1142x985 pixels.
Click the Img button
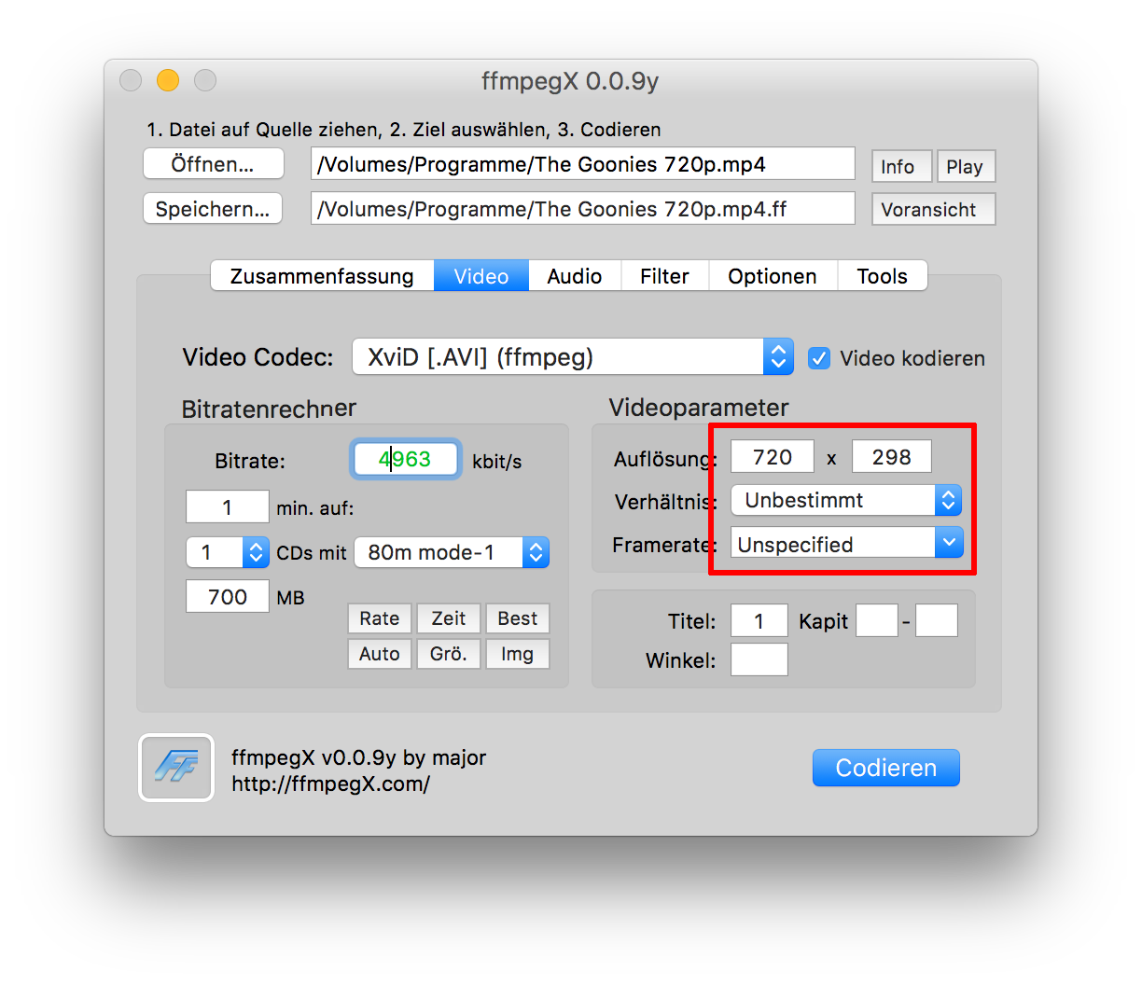(518, 654)
